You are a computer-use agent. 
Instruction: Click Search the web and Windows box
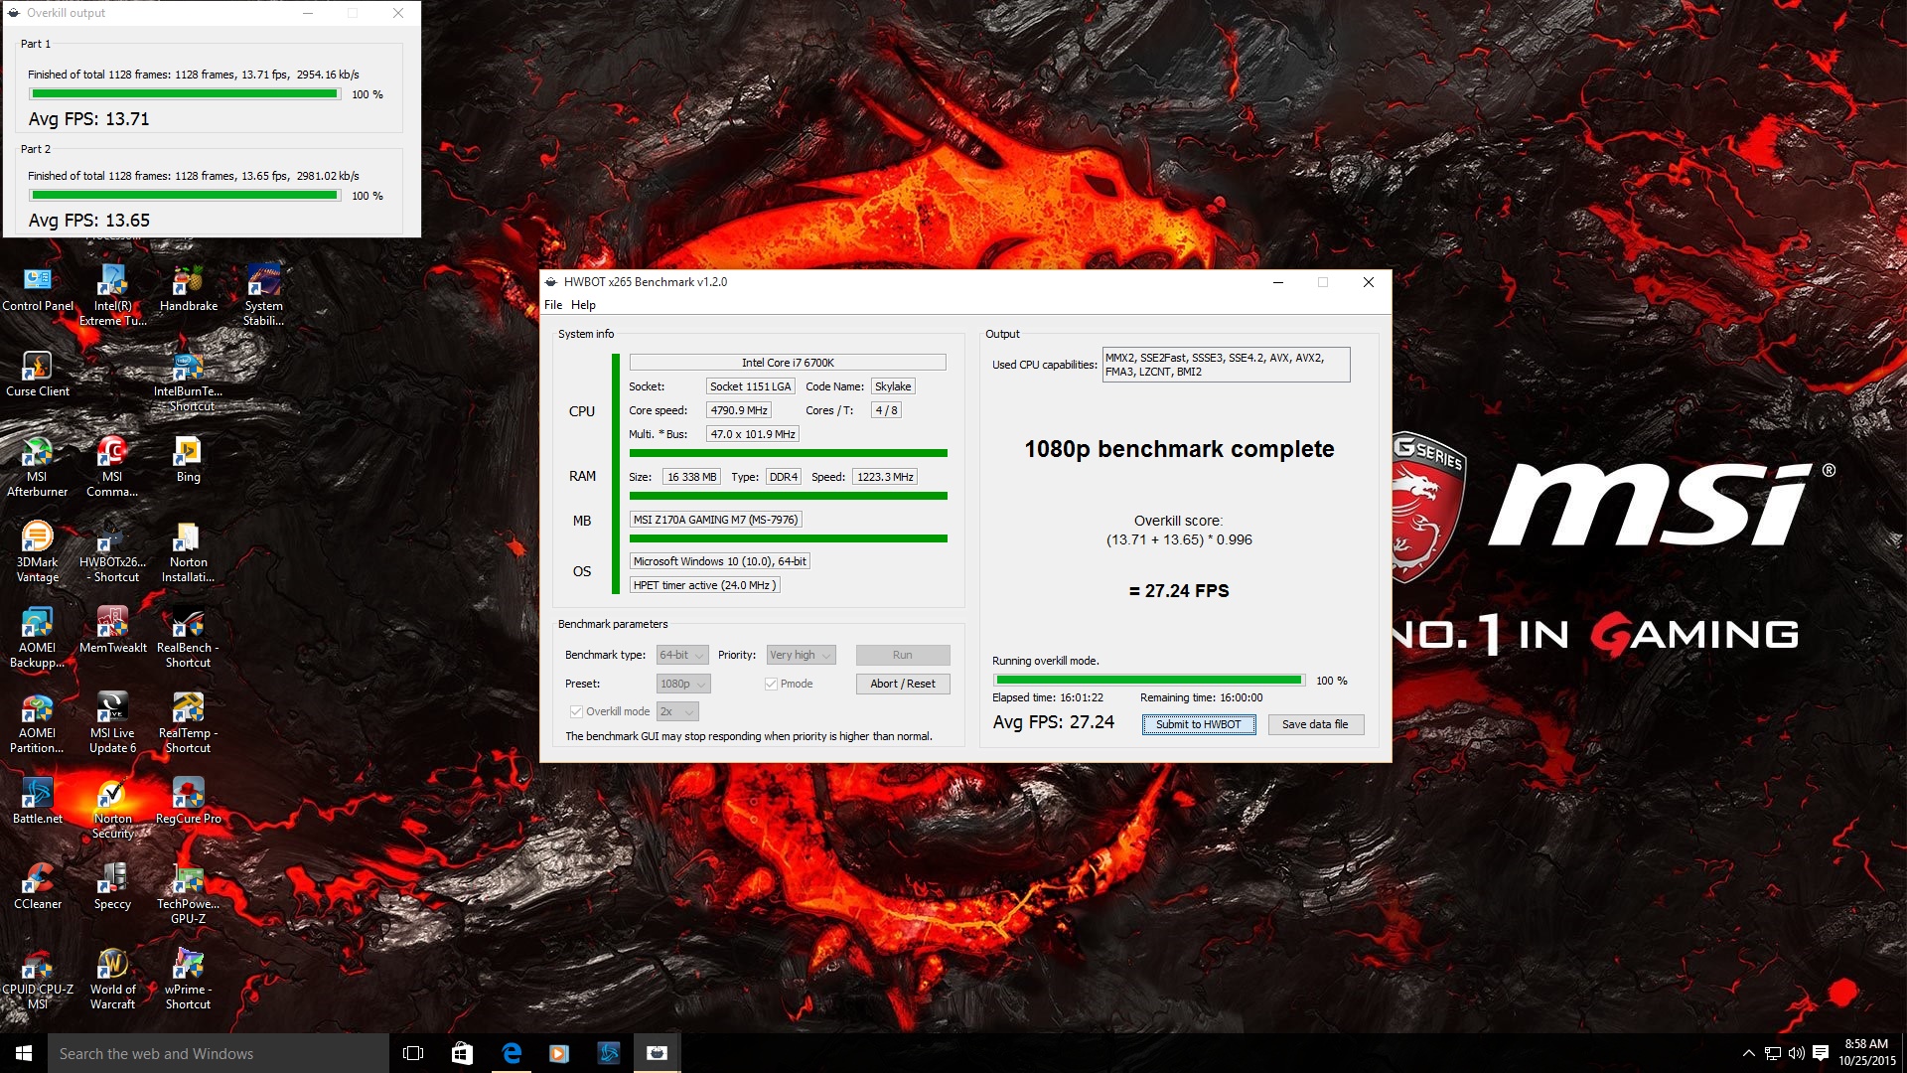219,1053
